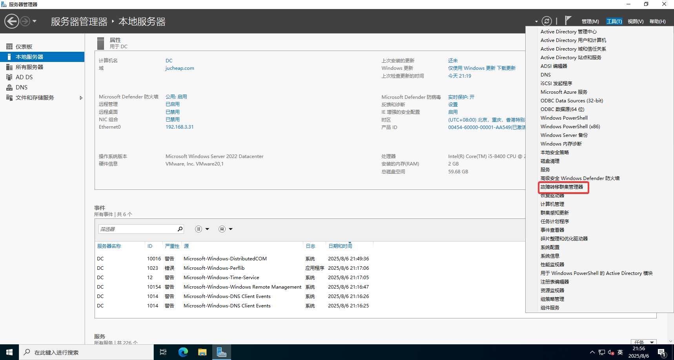Click the AD DS sidebar icon
674x360 pixels.
coord(9,77)
